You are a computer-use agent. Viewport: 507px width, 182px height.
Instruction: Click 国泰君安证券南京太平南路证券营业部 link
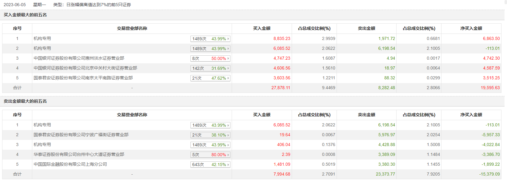pos(83,78)
